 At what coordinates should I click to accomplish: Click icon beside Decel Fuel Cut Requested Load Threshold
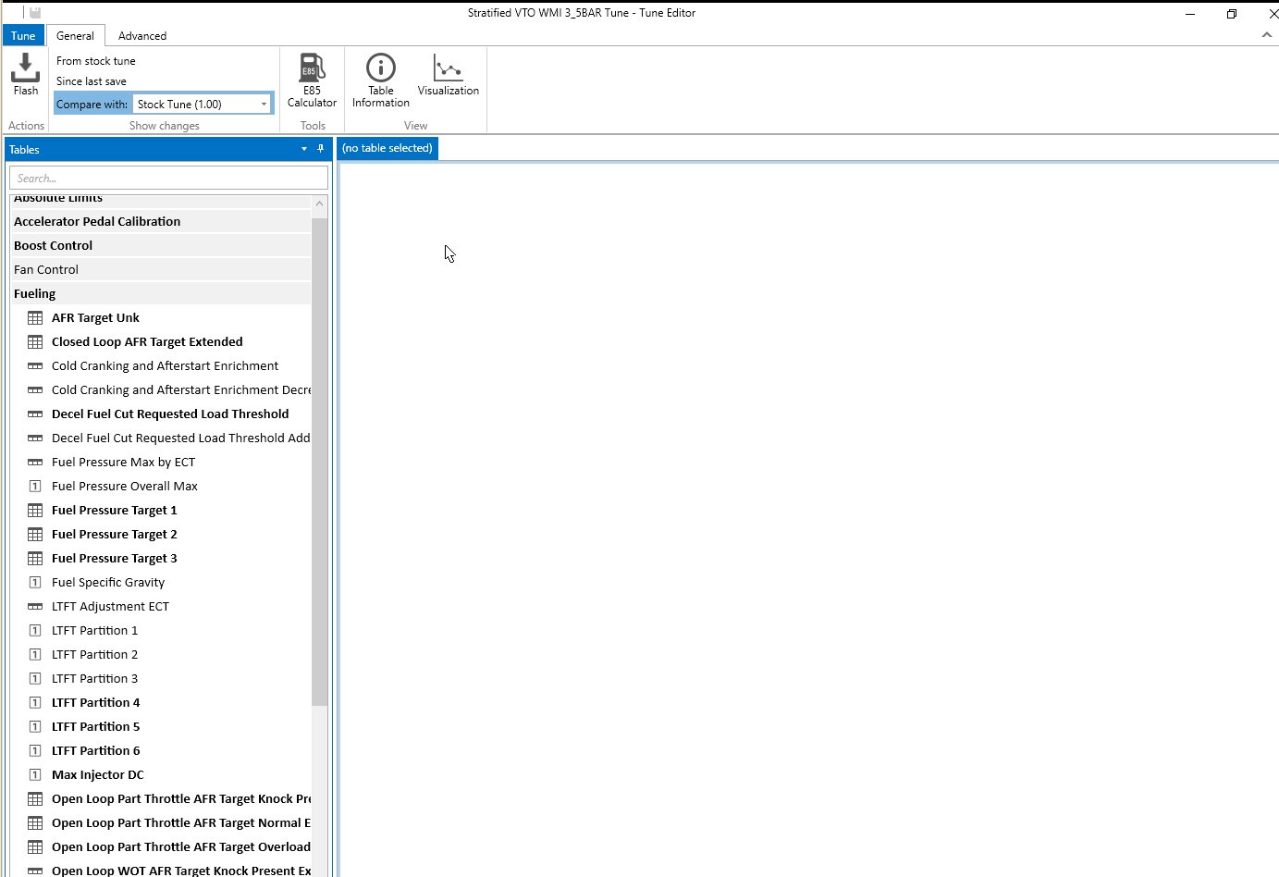pos(35,414)
